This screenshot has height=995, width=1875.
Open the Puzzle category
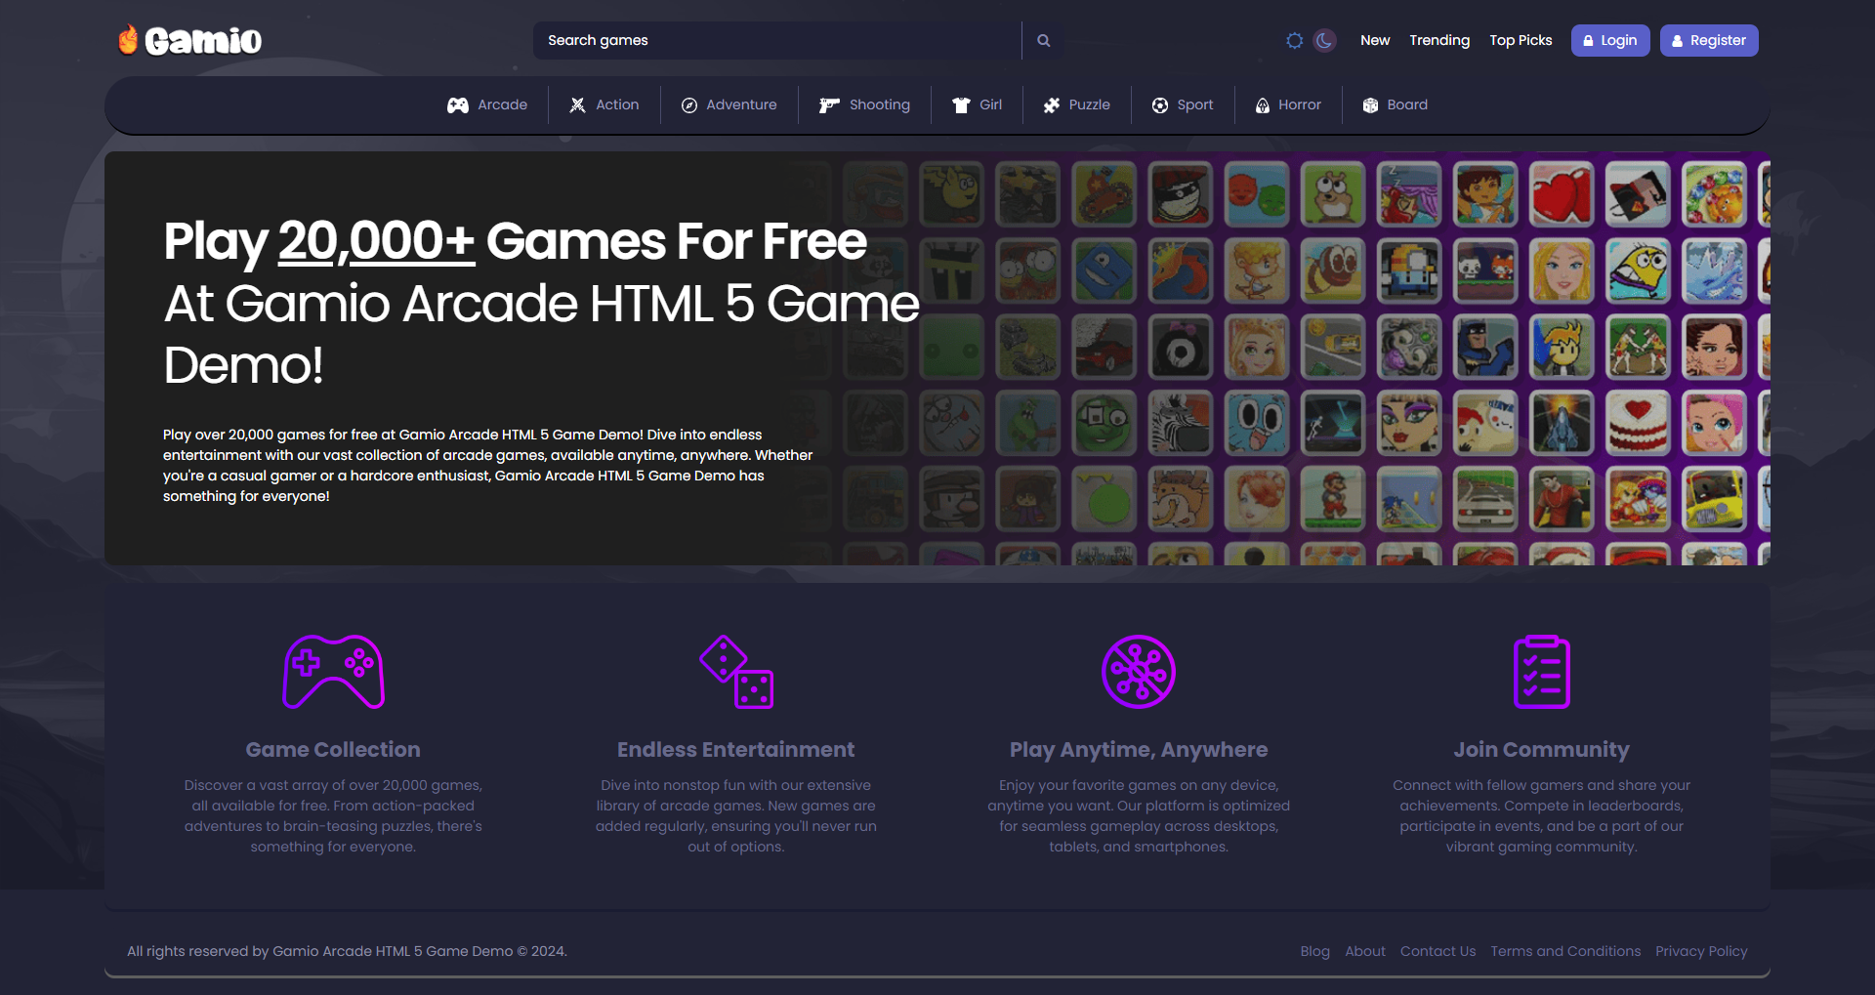1077,104
